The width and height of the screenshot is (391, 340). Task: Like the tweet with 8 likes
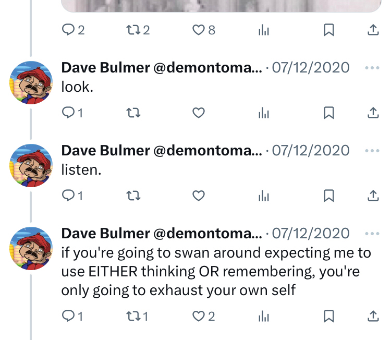204,30
